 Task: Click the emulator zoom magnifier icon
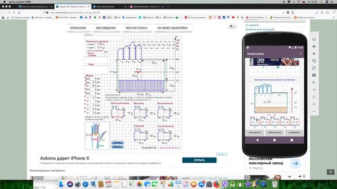coord(314,82)
